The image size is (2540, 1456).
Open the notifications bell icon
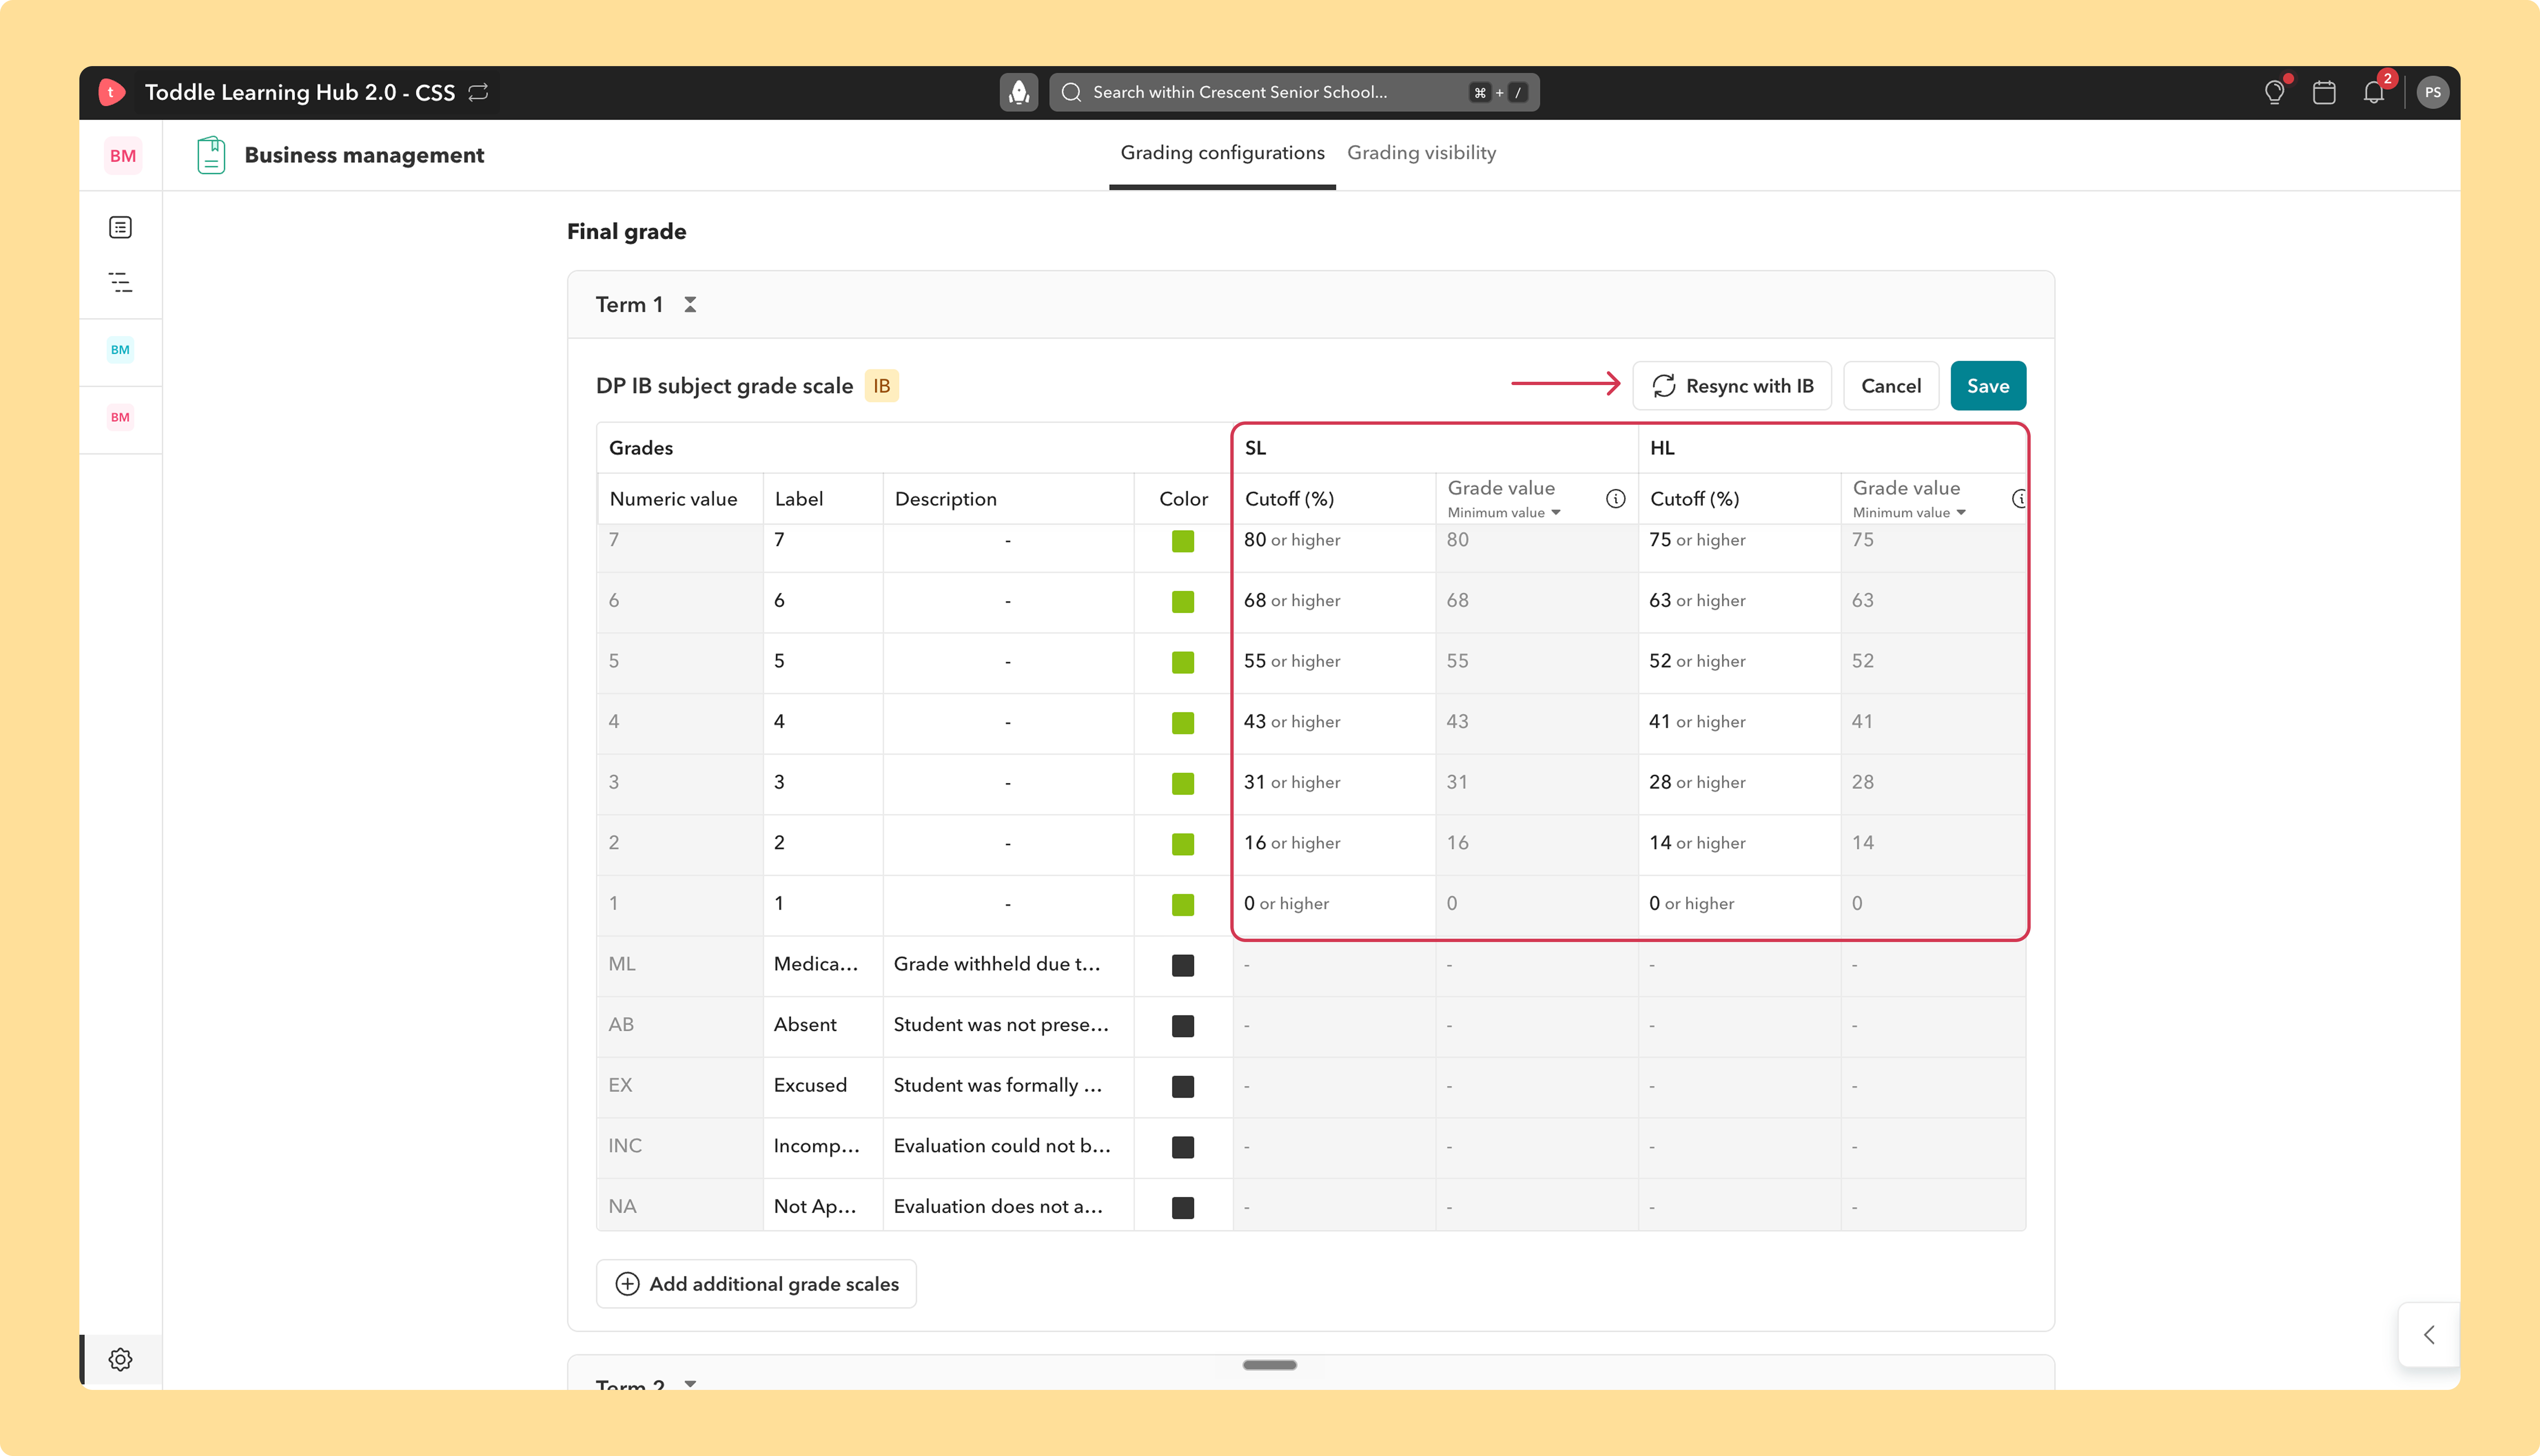click(x=2373, y=92)
